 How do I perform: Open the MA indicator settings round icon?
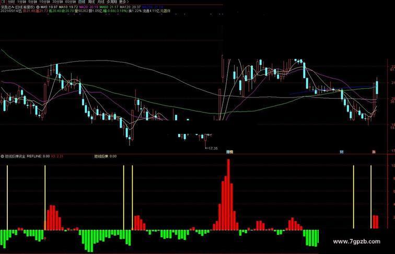coord(38,7)
